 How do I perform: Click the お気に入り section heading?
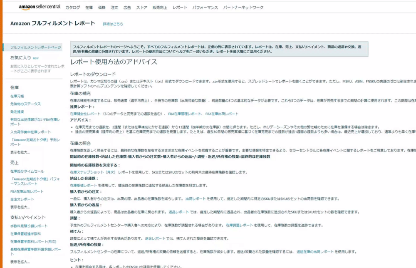pyautogui.click(x=21, y=57)
